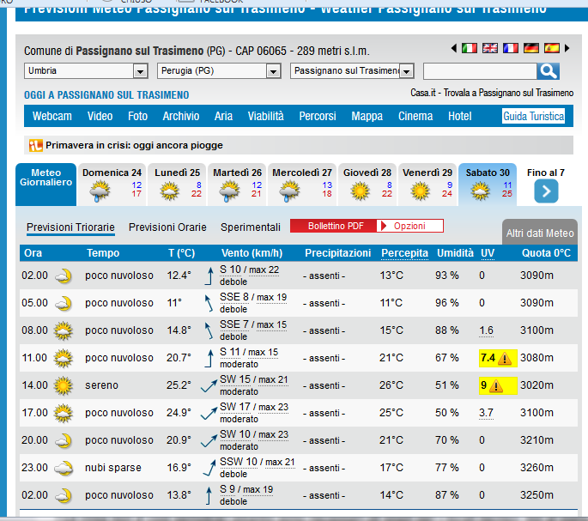588x521 pixels.
Task: Click Domenica 24 rain weather icon
Action: tap(100, 191)
